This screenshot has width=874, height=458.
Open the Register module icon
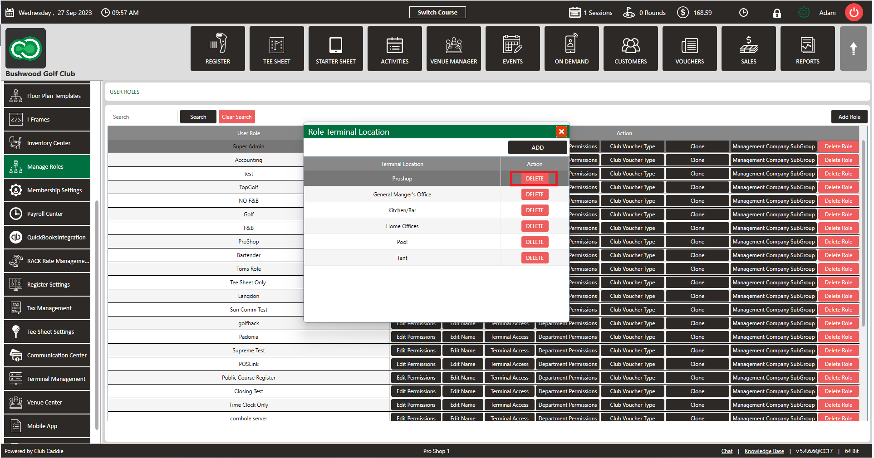217,49
